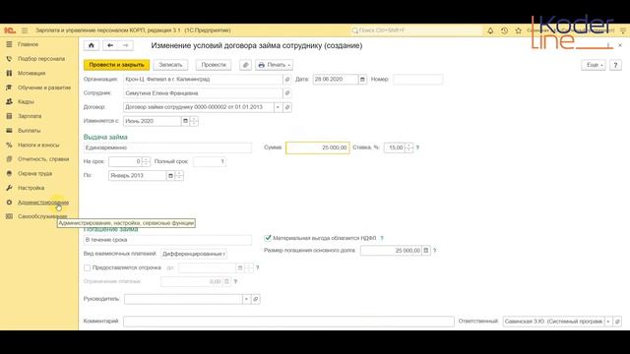The width and height of the screenshot is (630, 354).
Task: Click help question mark next to Ставка
Action: tap(417, 147)
